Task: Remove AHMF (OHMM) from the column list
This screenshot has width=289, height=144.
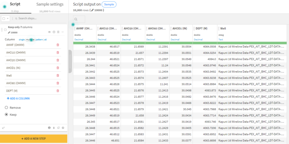Action: click(x=58, y=45)
